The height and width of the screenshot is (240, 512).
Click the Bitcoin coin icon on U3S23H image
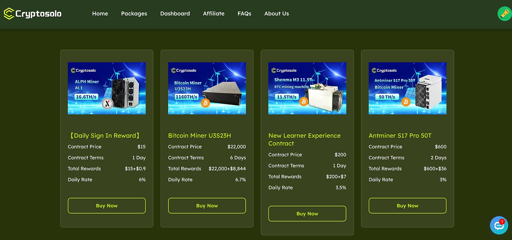pyautogui.click(x=205, y=103)
